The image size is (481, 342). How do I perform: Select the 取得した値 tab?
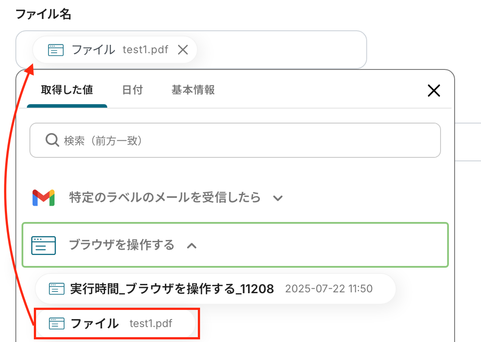[x=67, y=90]
